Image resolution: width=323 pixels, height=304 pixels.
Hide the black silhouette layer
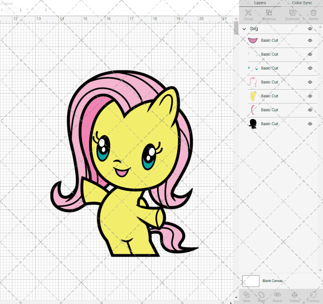(310, 124)
